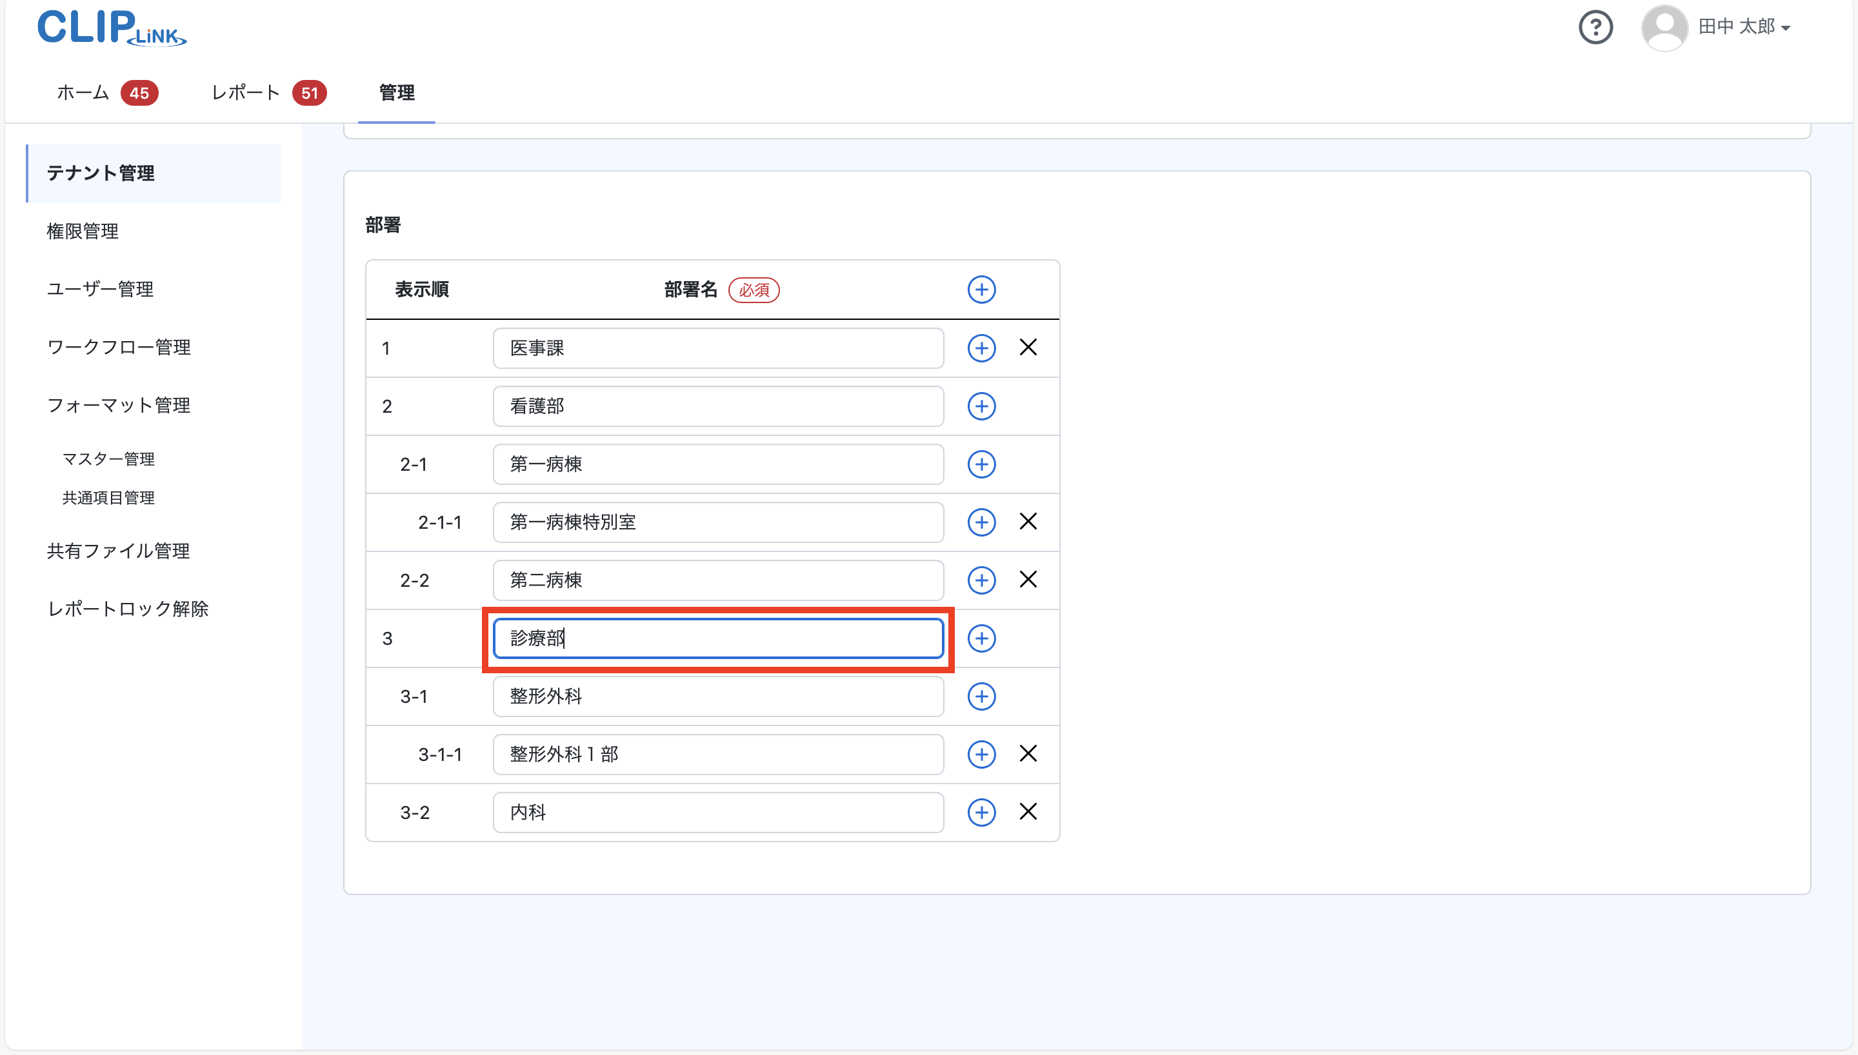This screenshot has height=1055, width=1858.
Task: Open the 田中 太郎 user dropdown
Action: coord(1743,28)
